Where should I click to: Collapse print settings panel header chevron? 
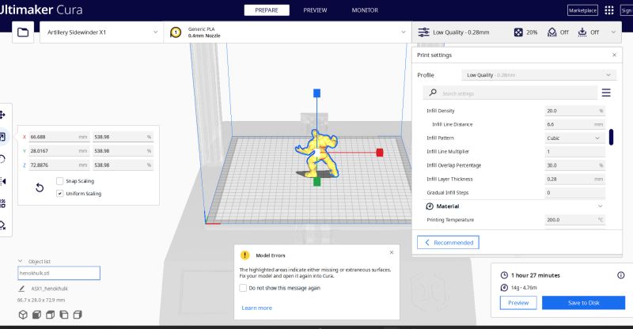coord(613,32)
